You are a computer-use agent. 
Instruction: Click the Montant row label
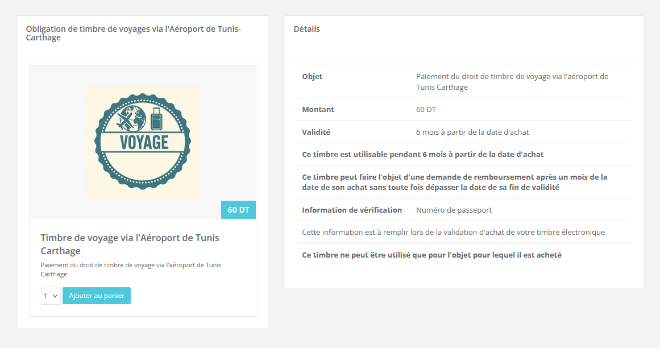pos(318,109)
